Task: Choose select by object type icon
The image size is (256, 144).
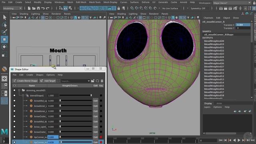Action: coord(66,8)
